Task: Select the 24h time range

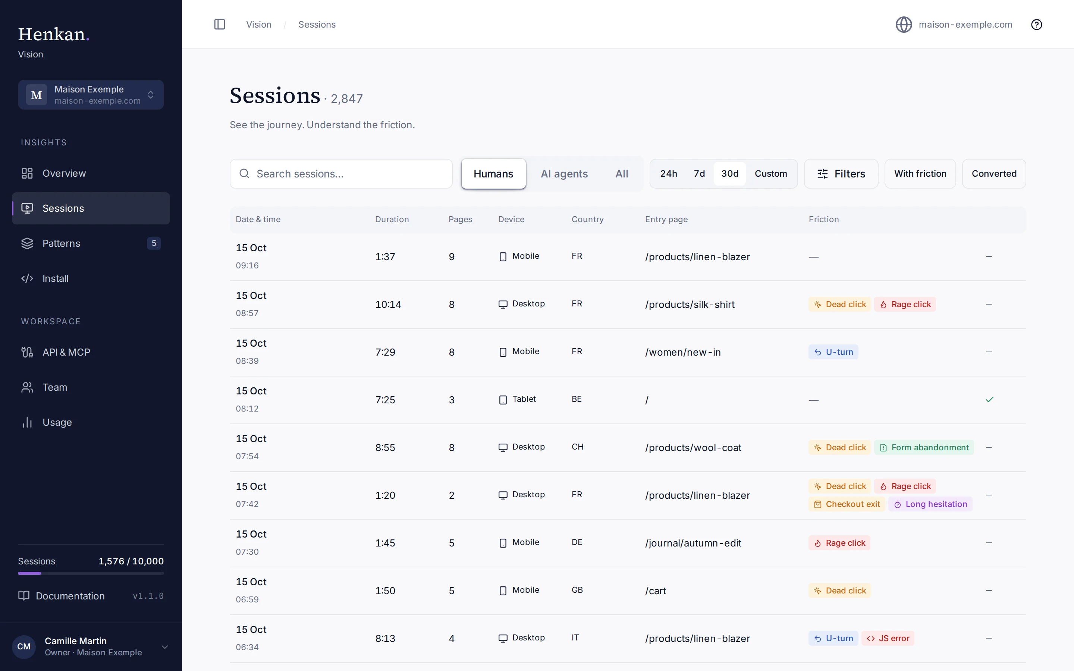Action: pyautogui.click(x=668, y=173)
